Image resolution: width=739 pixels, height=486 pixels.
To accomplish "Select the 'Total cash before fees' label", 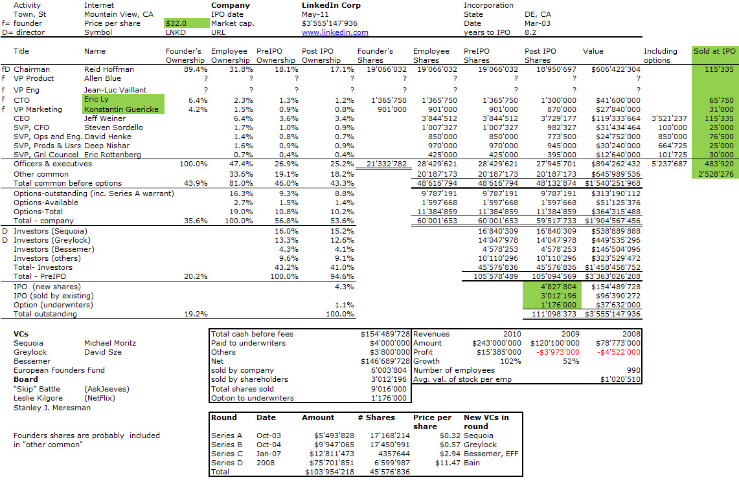I will coord(252,334).
